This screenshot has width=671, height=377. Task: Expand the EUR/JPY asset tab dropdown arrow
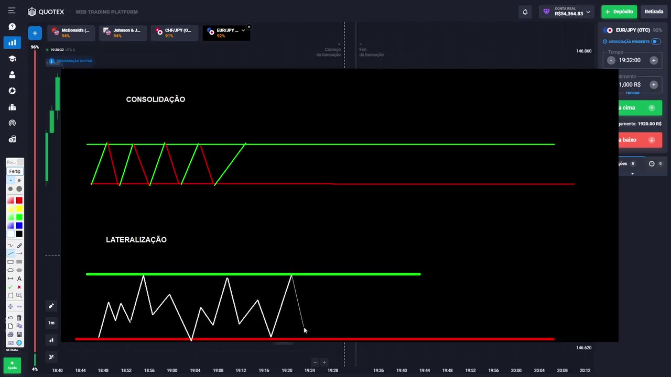point(243,30)
